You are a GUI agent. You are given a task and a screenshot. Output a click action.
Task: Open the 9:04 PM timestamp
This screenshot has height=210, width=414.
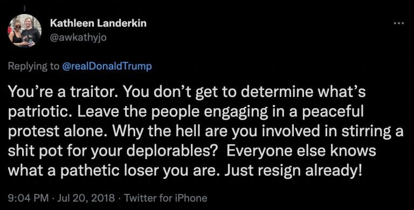28,198
